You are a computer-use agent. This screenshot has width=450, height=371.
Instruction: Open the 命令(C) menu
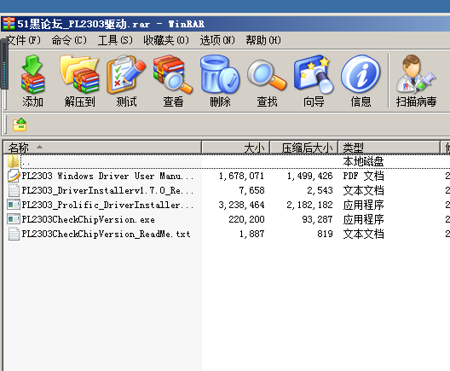69,40
